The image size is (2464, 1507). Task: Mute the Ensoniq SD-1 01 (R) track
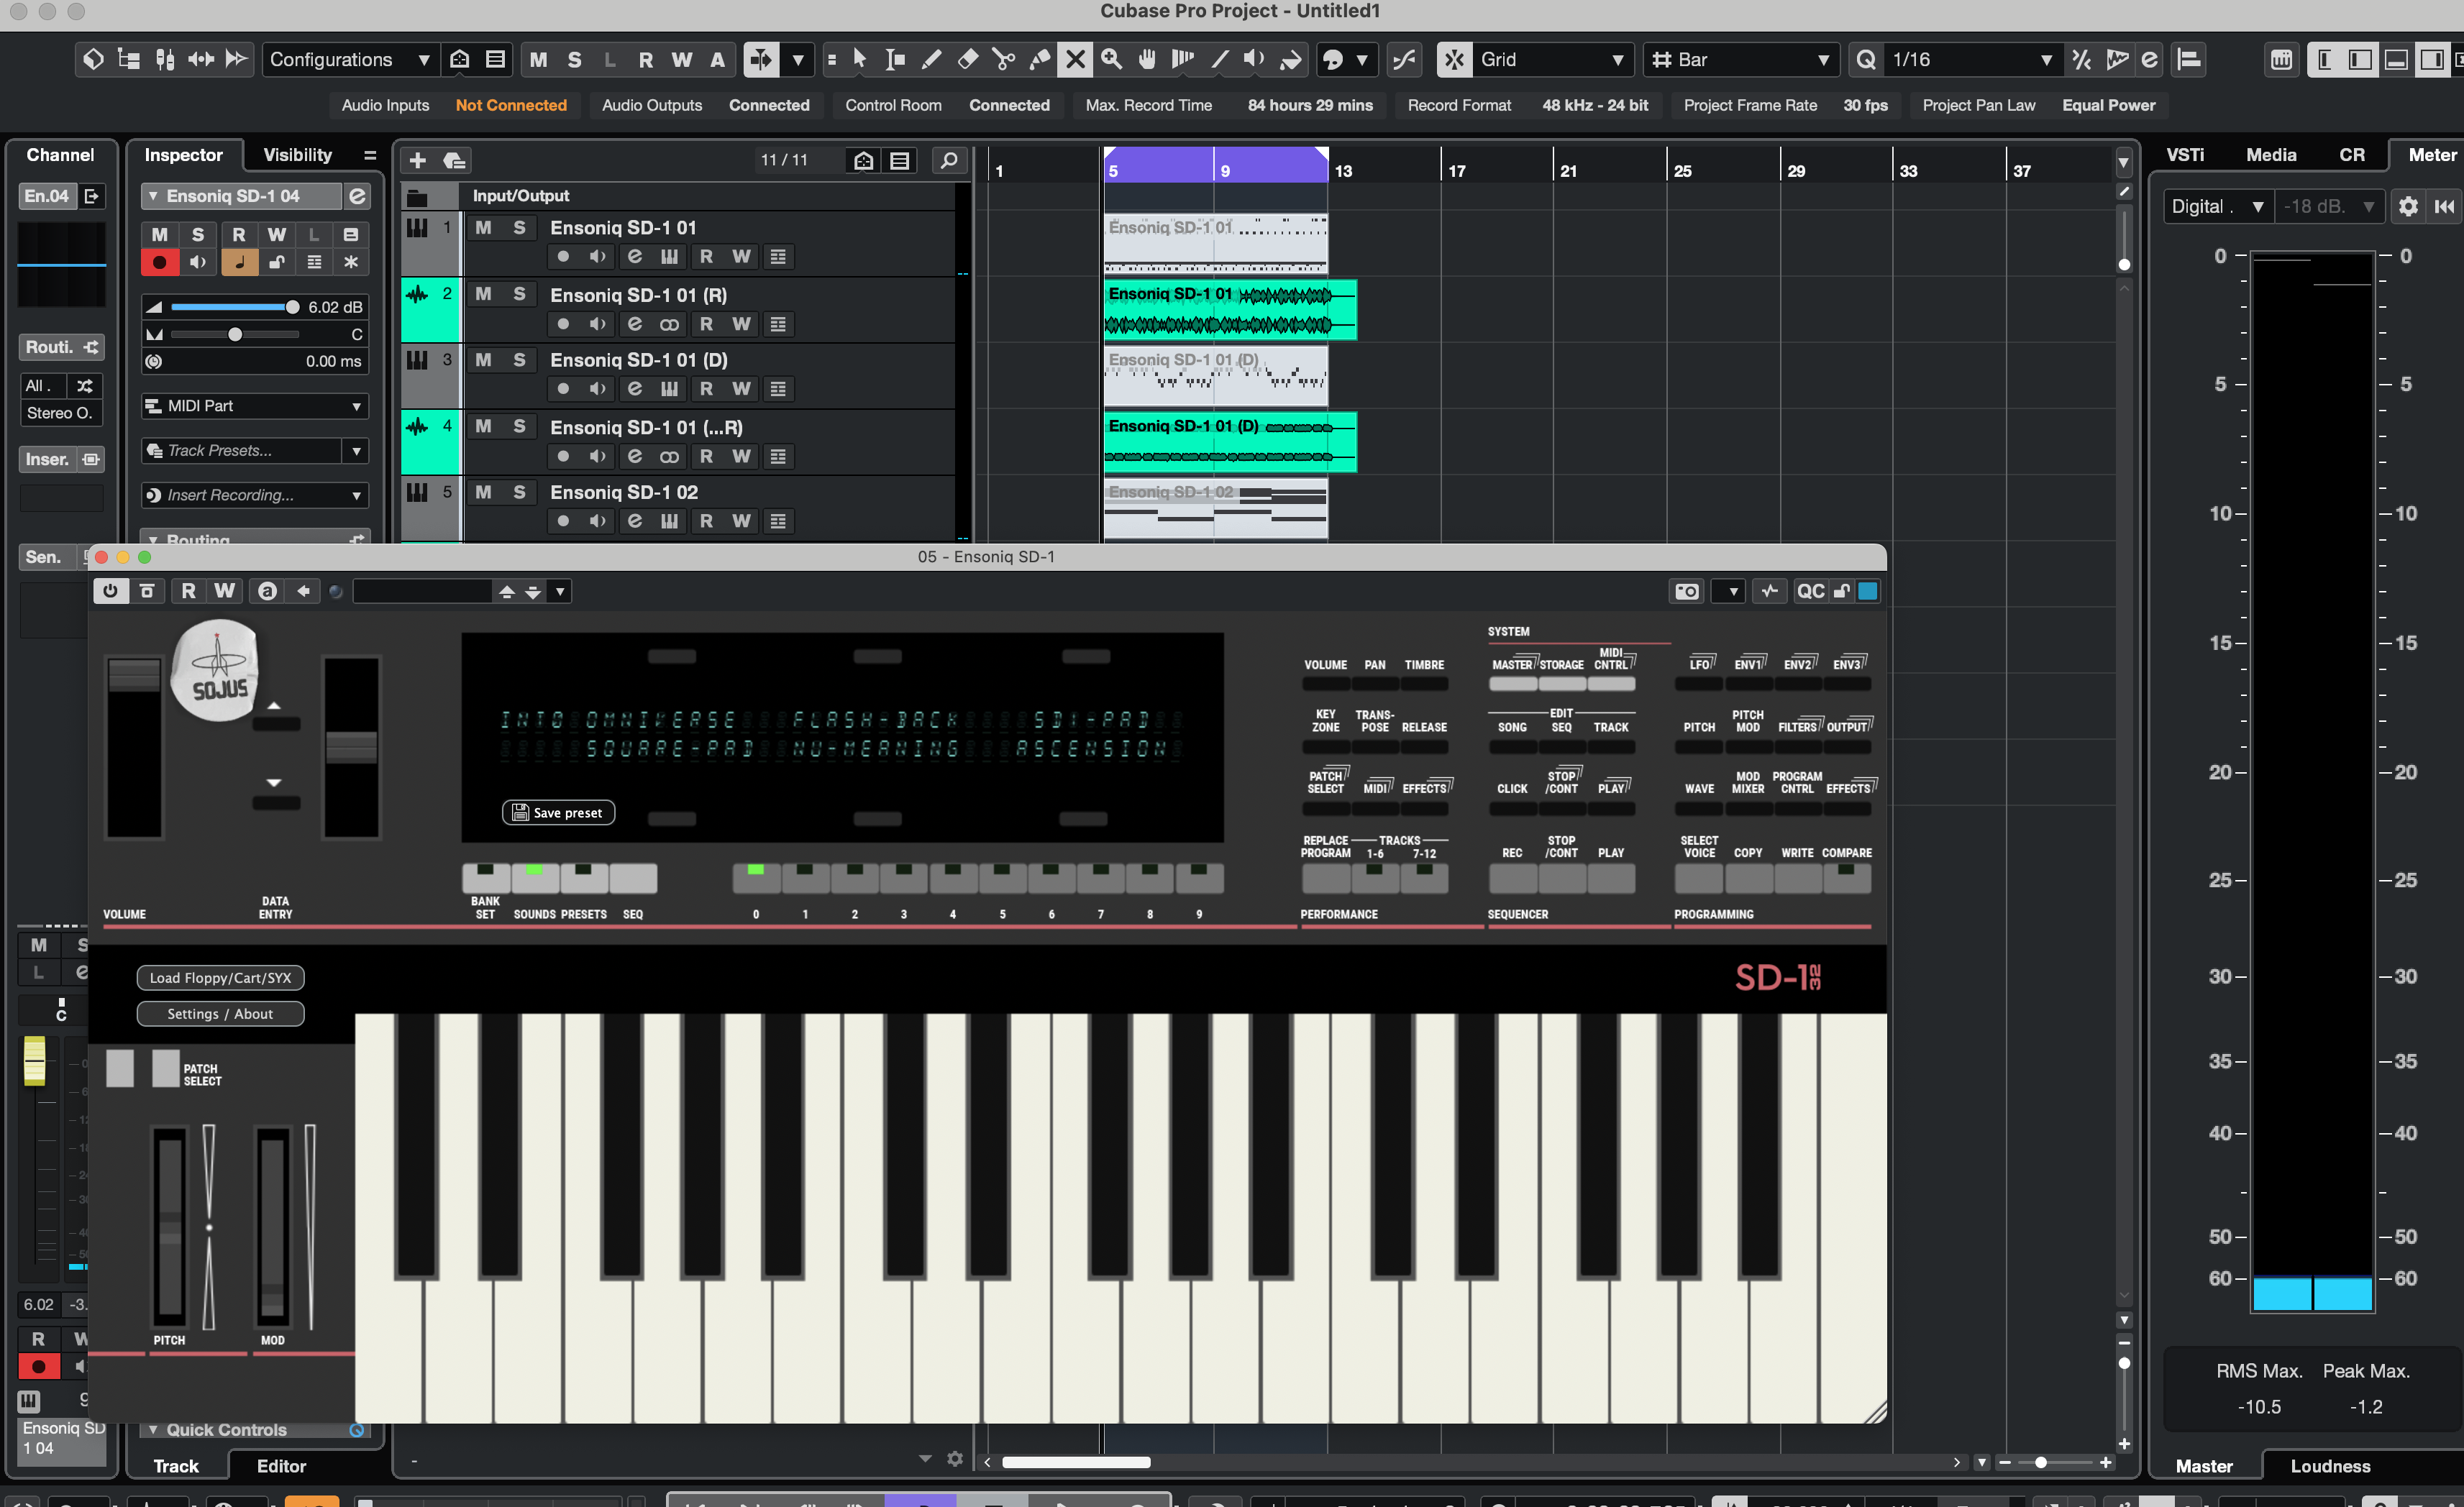(483, 294)
